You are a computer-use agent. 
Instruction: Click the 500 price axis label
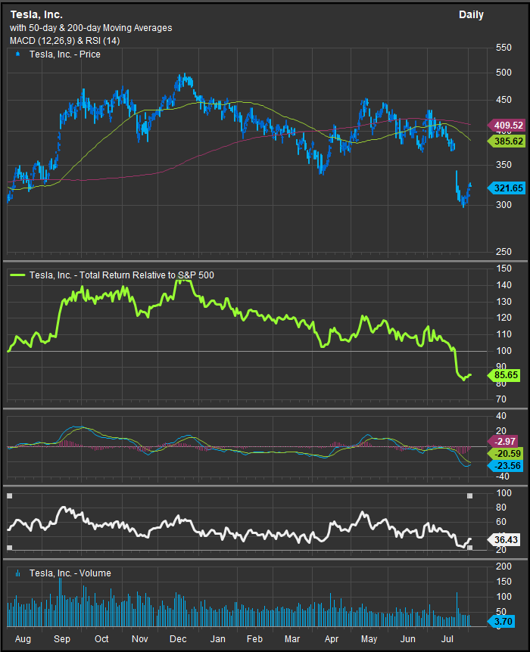pos(503,73)
